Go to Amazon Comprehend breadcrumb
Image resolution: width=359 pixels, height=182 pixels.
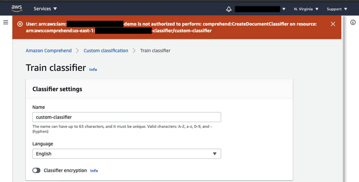[x=48, y=51]
